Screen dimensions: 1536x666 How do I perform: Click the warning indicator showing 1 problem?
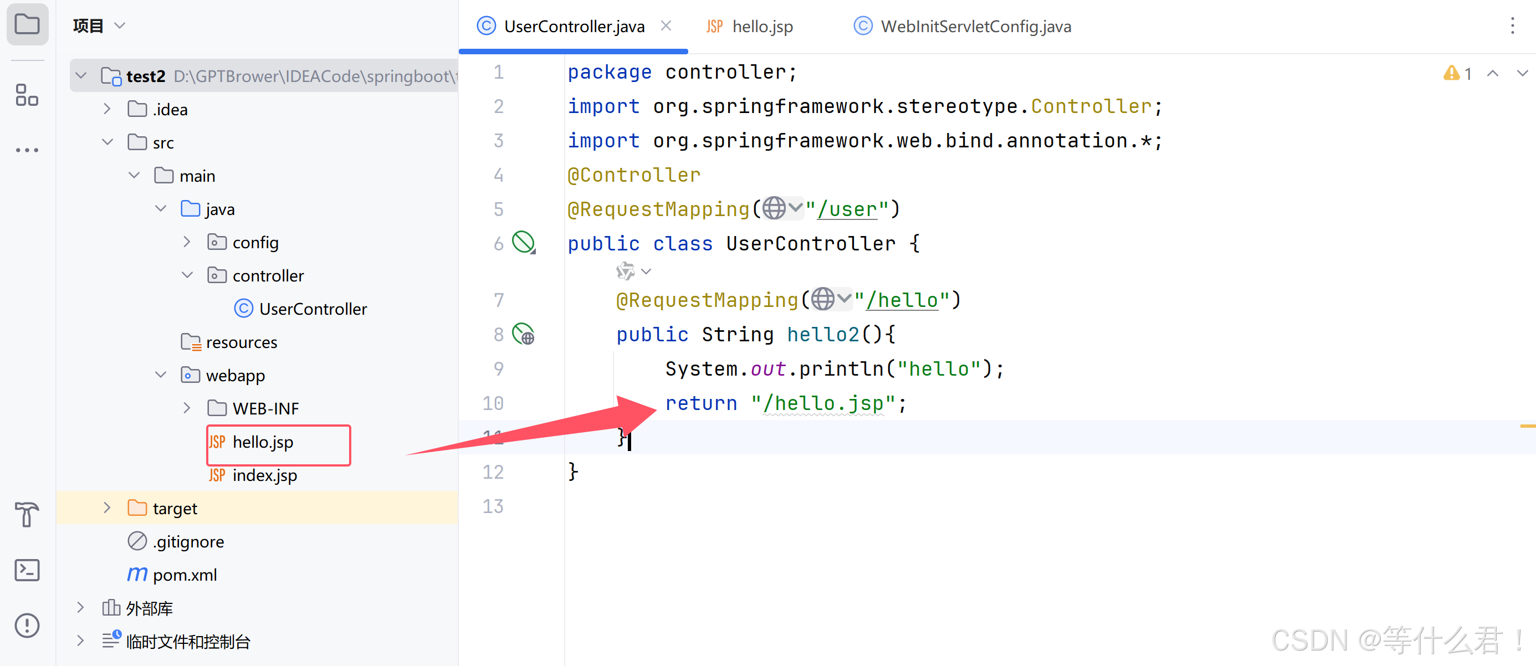click(1457, 73)
